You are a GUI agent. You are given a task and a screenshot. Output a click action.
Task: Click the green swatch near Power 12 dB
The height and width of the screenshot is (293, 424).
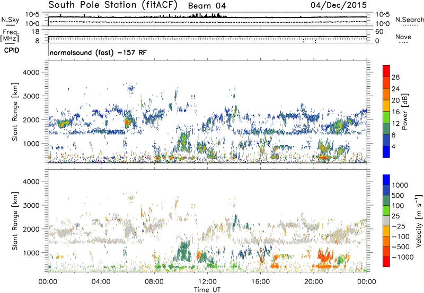tap(386, 117)
